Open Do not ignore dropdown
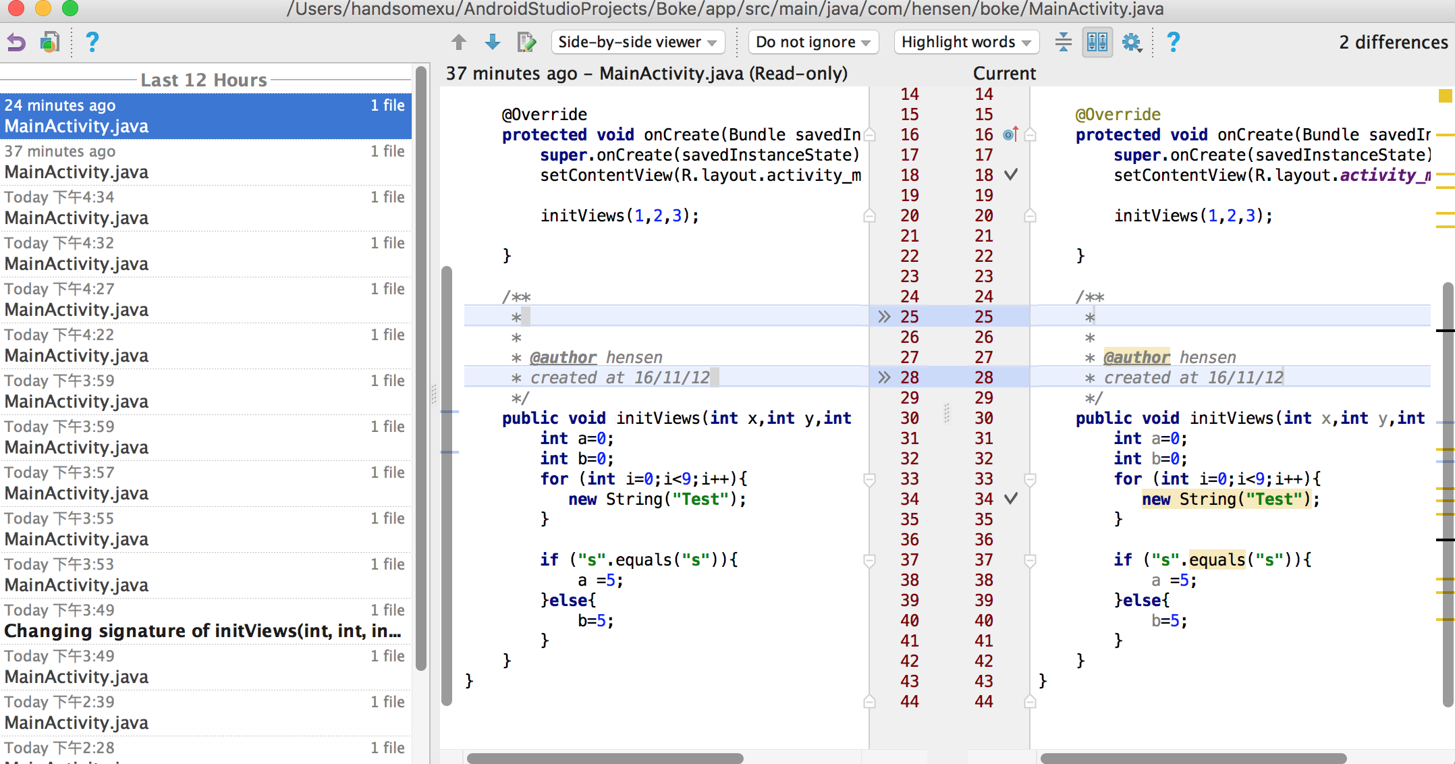 point(813,43)
